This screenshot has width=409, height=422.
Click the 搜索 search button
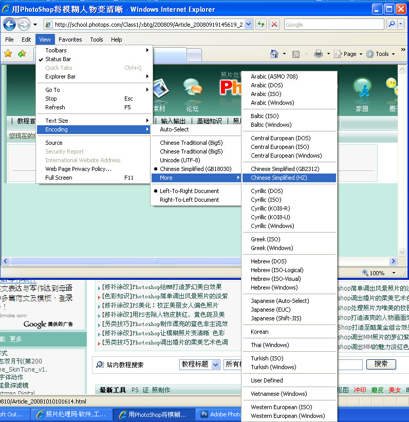(x=381, y=364)
